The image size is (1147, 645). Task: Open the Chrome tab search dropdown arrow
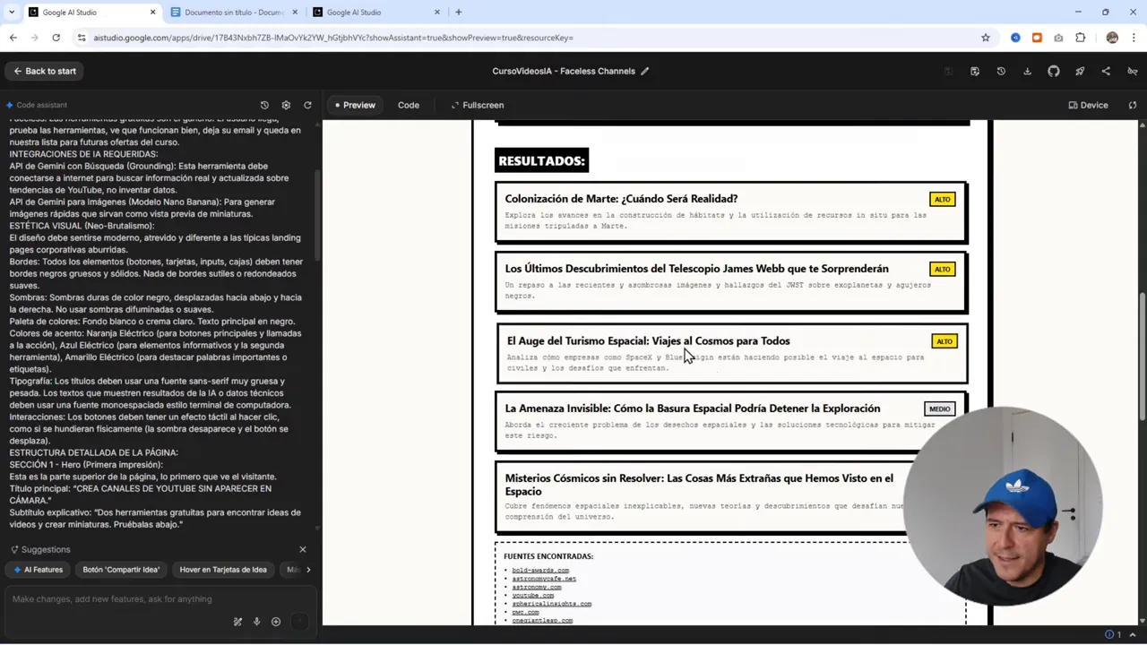(12, 13)
